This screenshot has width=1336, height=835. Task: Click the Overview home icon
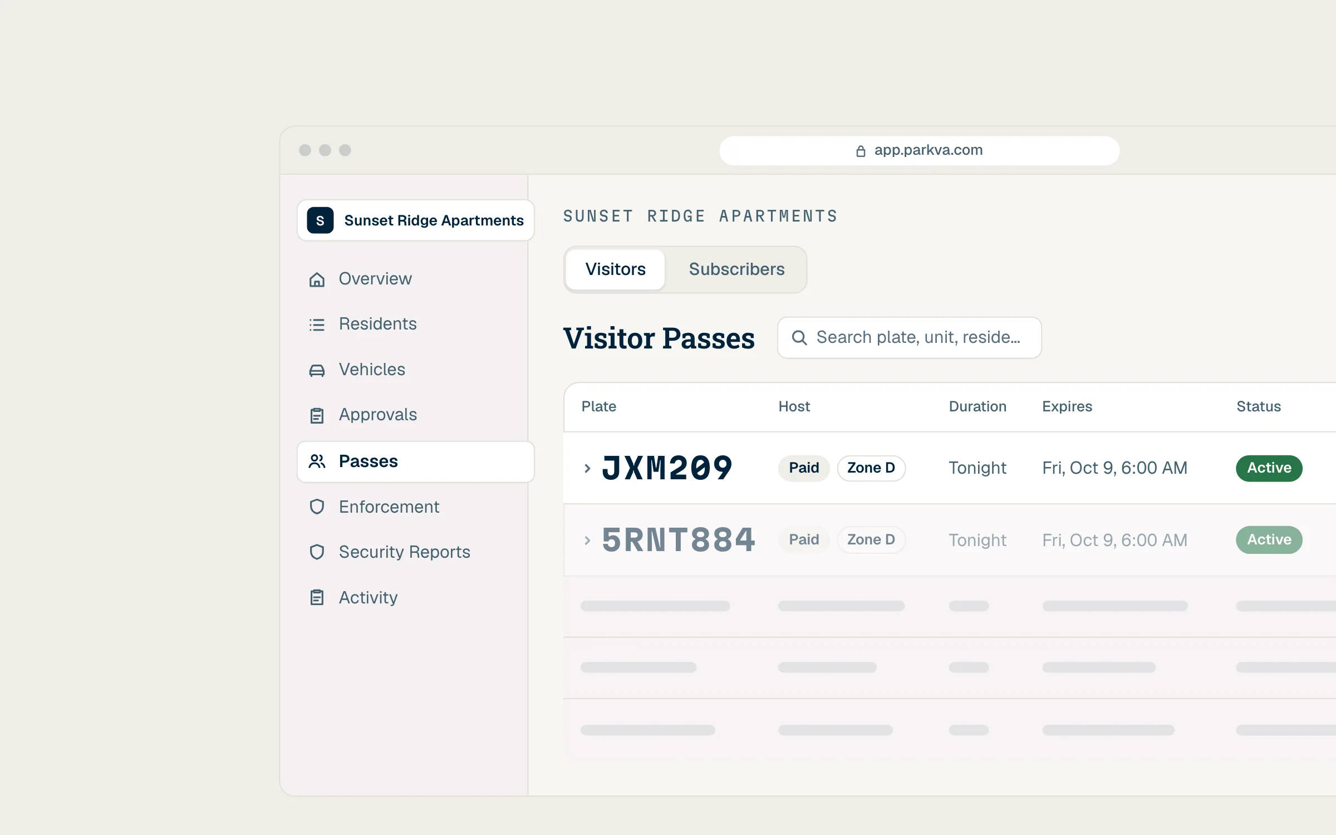317,279
